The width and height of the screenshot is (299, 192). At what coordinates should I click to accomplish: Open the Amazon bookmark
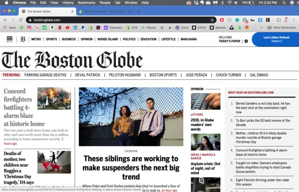point(52,27)
